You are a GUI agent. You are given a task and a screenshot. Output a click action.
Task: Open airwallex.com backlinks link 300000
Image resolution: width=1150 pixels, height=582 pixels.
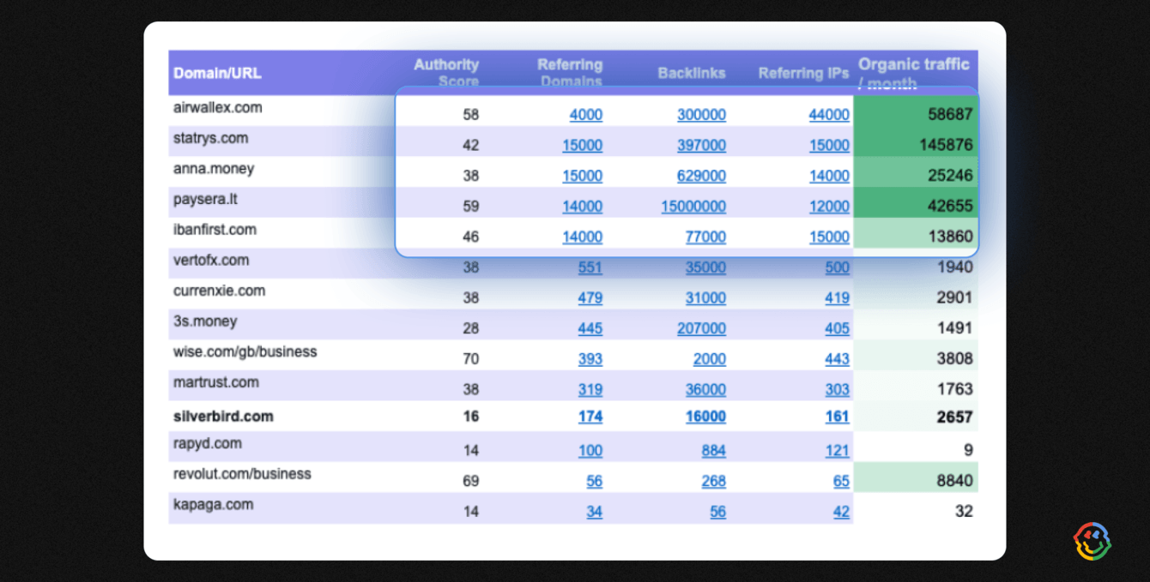(x=701, y=115)
